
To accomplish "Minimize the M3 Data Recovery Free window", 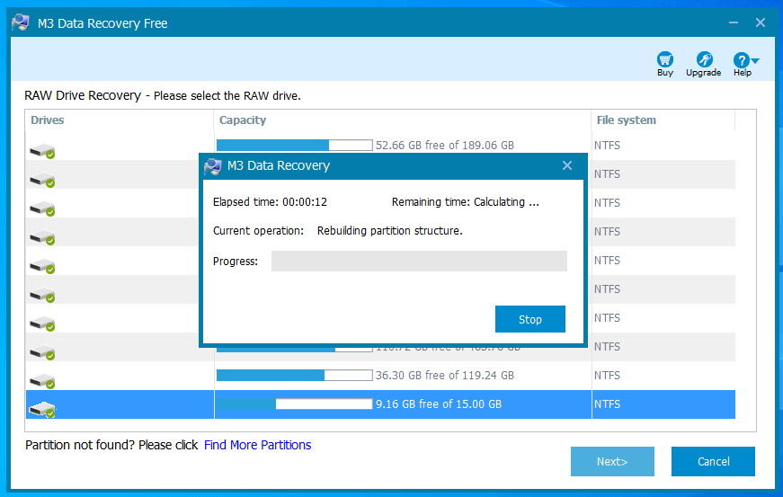I will tap(733, 22).
